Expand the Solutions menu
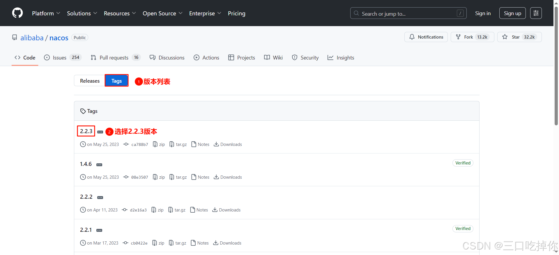The width and height of the screenshot is (559, 255). 82,13
